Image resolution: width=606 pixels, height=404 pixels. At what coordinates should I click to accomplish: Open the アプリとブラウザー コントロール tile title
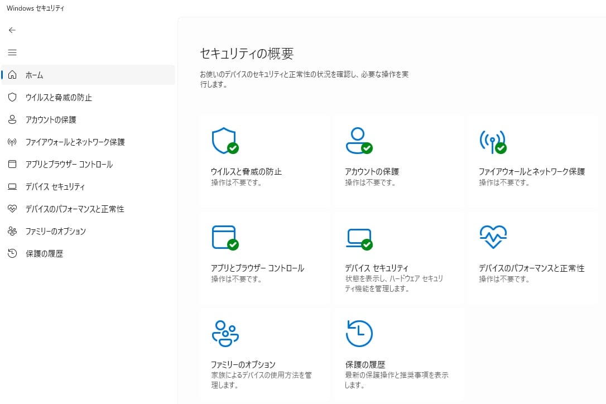[257, 268]
